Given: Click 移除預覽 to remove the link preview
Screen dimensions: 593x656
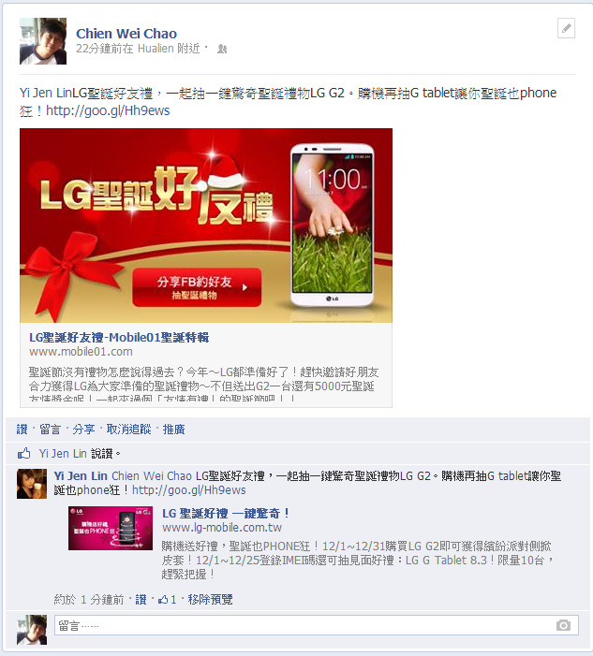Looking at the screenshot, I should tap(210, 600).
